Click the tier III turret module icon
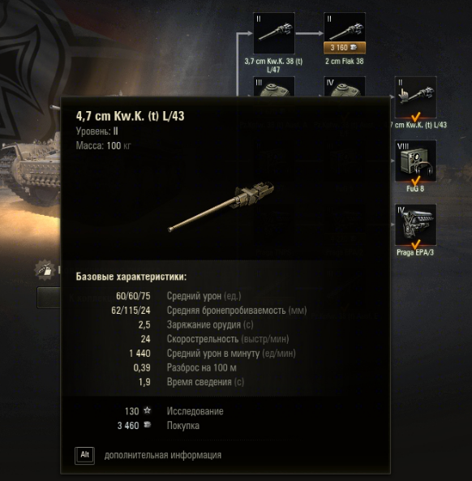This screenshot has height=481, width=472. tap(274, 86)
